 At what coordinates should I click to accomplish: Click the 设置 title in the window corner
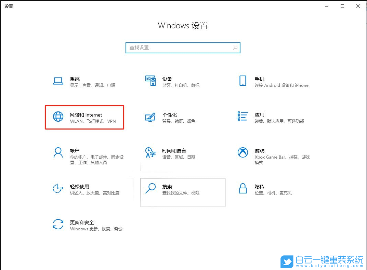9,6
